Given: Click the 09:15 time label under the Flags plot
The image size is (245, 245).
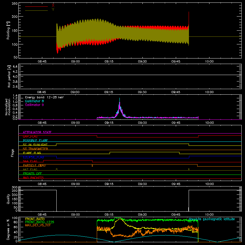Looking at the screenshot, I should (x=109, y=184).
